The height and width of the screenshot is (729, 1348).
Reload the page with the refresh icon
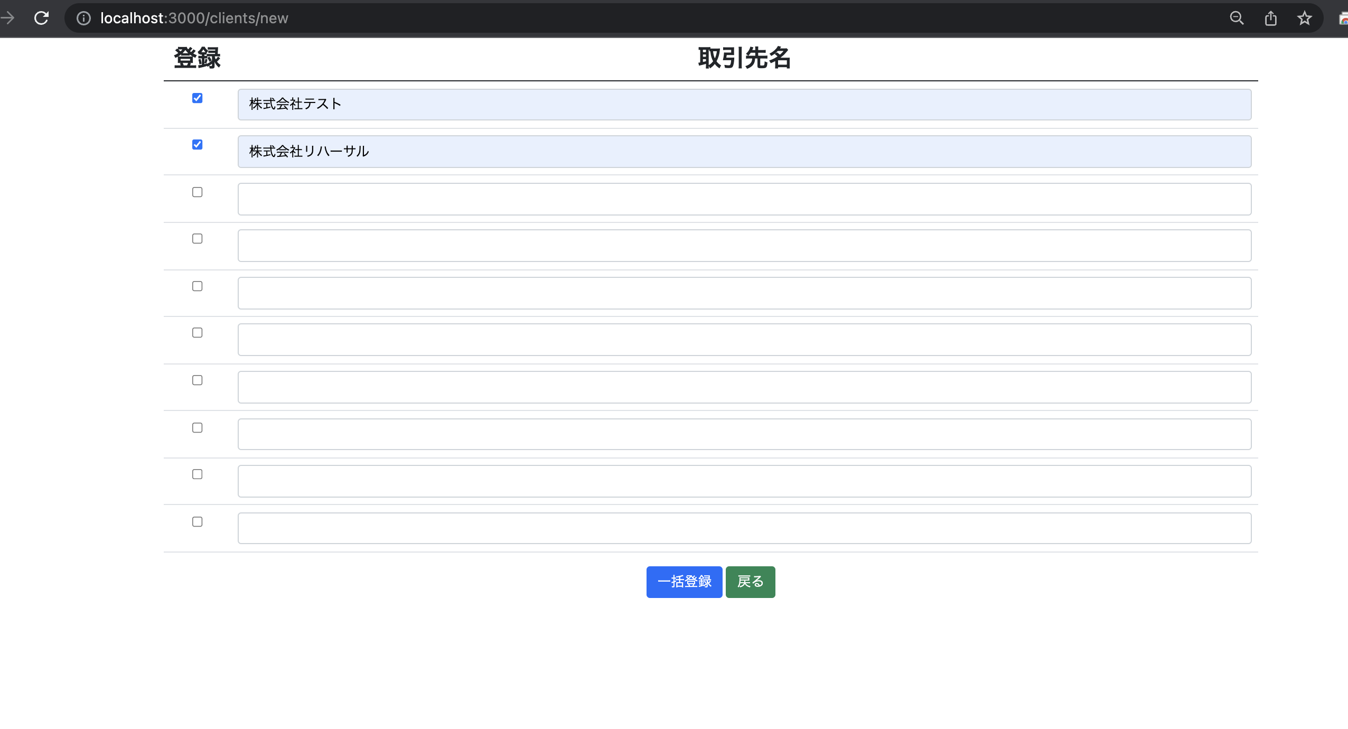click(x=41, y=18)
